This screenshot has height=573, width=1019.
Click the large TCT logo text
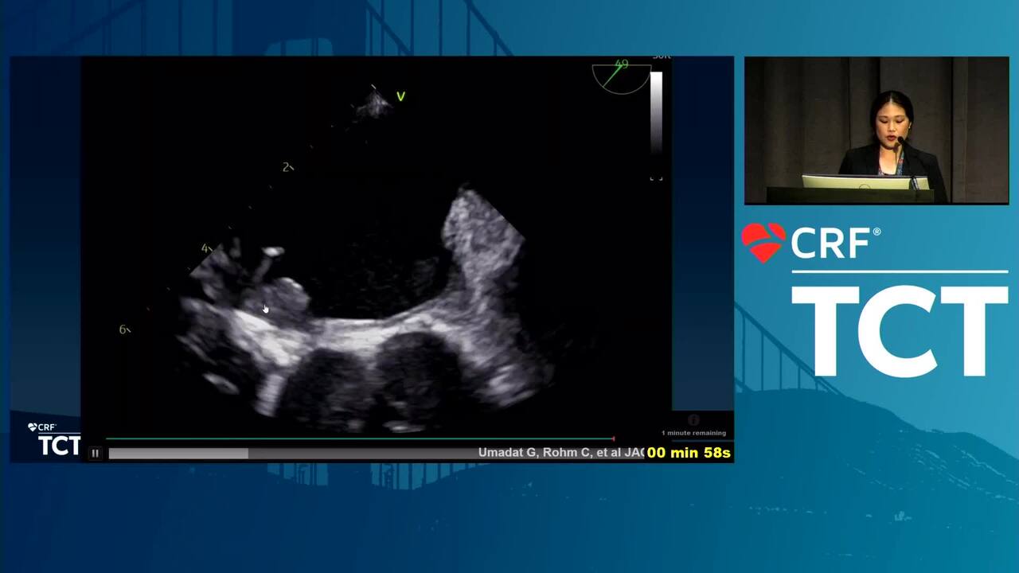[900, 330]
